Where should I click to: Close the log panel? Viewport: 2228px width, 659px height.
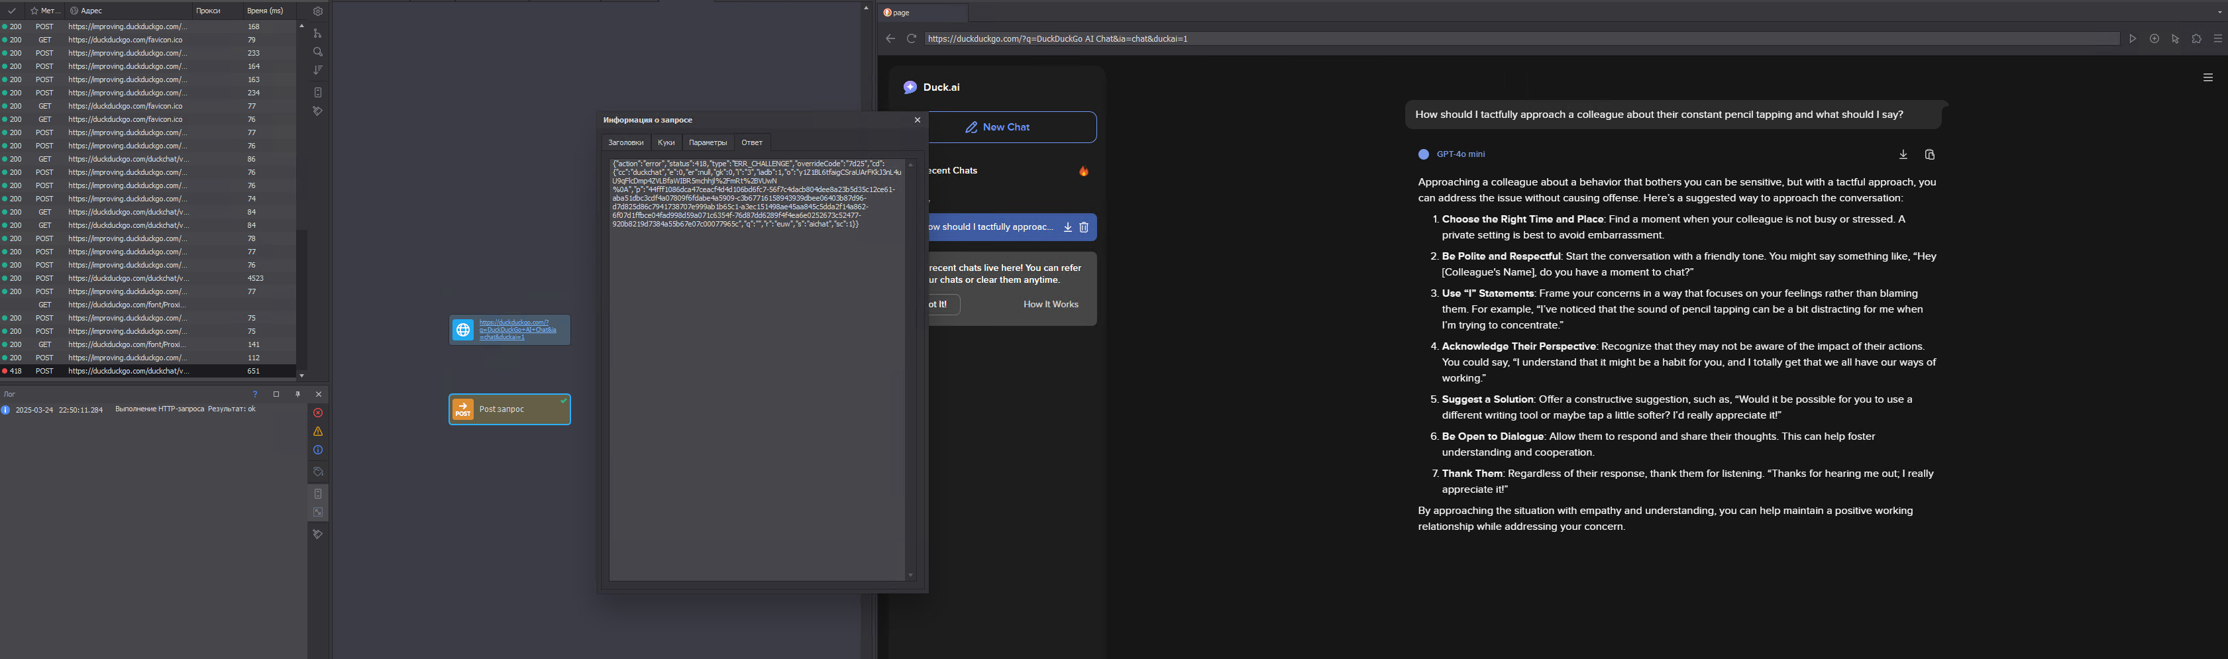click(318, 394)
